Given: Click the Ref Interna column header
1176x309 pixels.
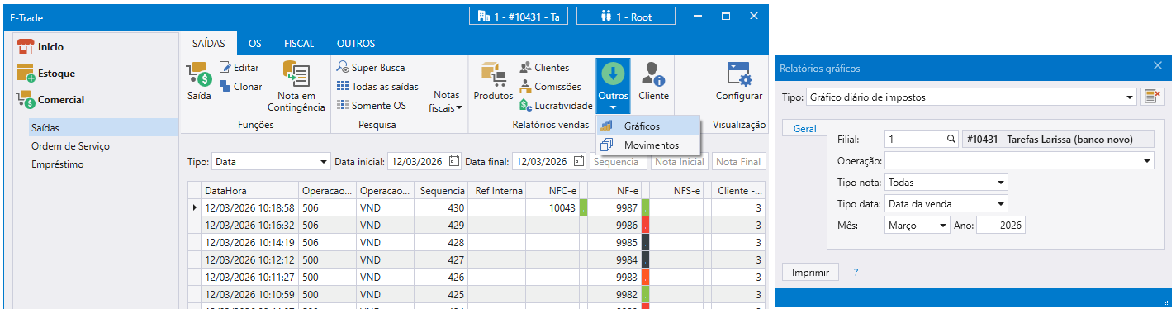Looking at the screenshot, I should (496, 190).
